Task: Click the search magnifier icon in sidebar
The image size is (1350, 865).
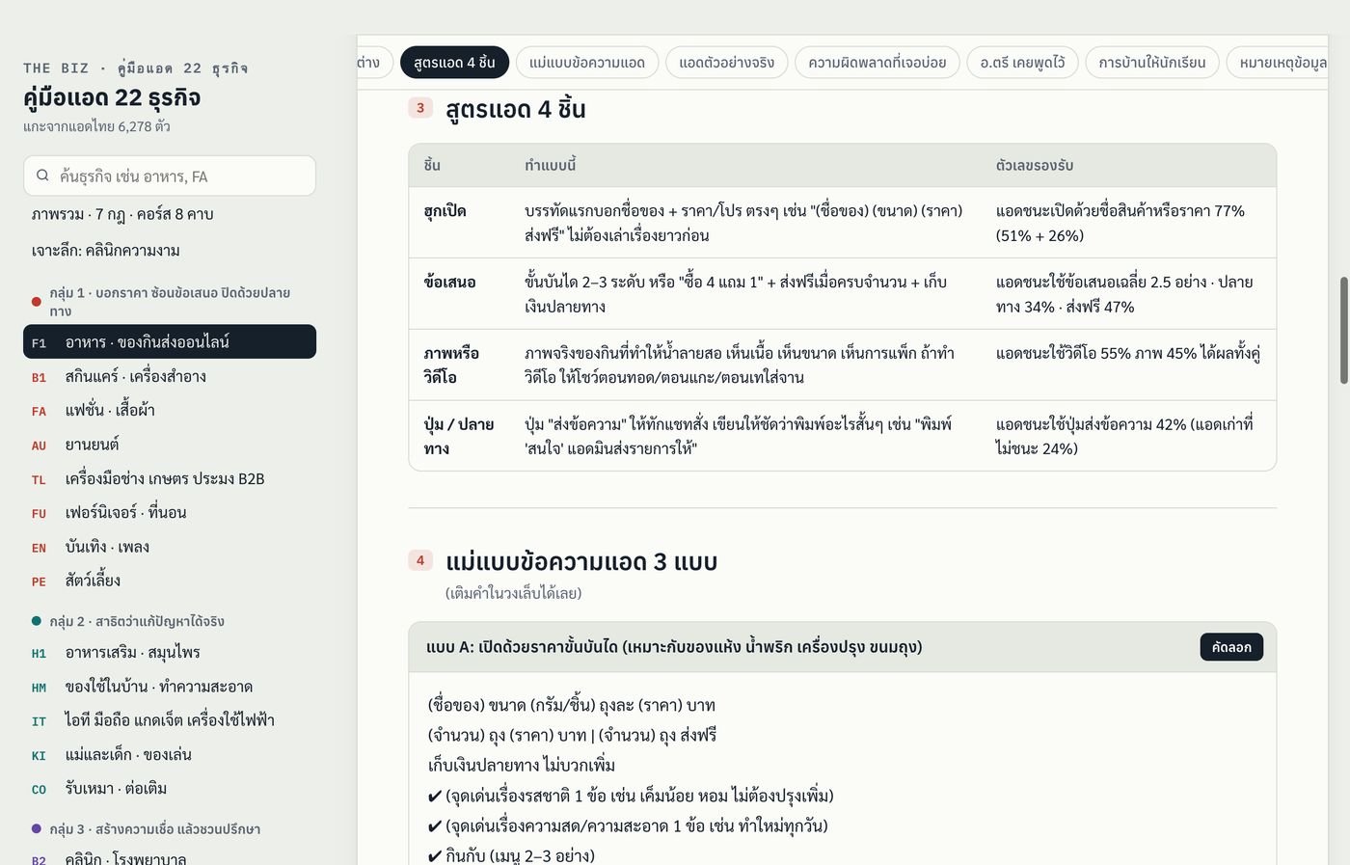Action: (42, 176)
